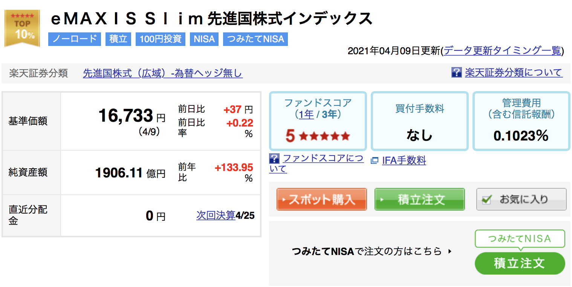Open the 次回決算 link

pyautogui.click(x=216, y=215)
